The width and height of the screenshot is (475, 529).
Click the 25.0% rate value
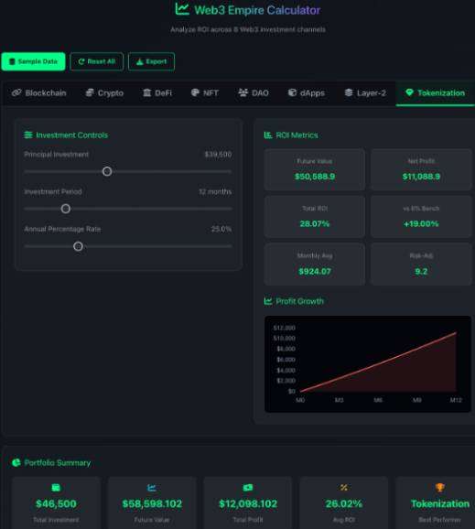click(x=221, y=229)
